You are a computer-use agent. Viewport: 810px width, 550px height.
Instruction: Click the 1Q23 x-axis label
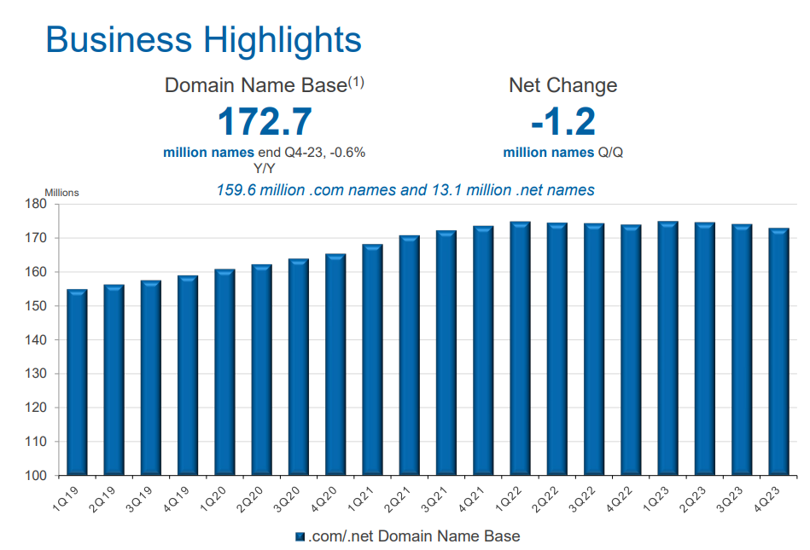tap(656, 499)
